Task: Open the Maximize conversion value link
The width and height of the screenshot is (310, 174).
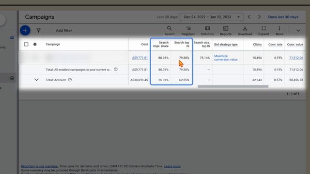Action: 226,58
